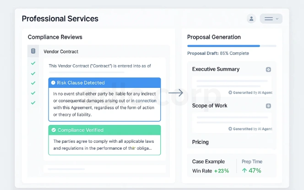Click the clock icon on Risk Clause Detected

[x=53, y=83]
